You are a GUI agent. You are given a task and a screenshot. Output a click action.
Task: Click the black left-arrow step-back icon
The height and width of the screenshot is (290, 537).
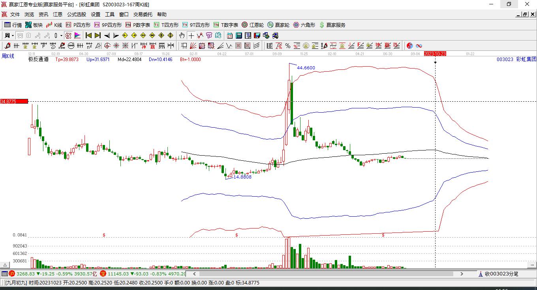pos(107,35)
